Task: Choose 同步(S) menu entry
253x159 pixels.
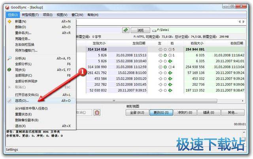Action: (41, 70)
